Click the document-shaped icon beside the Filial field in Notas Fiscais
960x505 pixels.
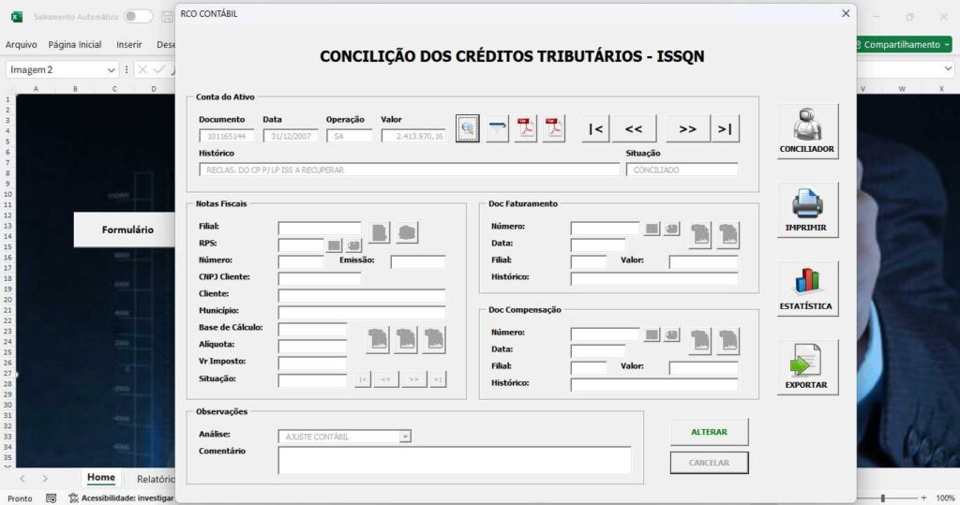379,232
